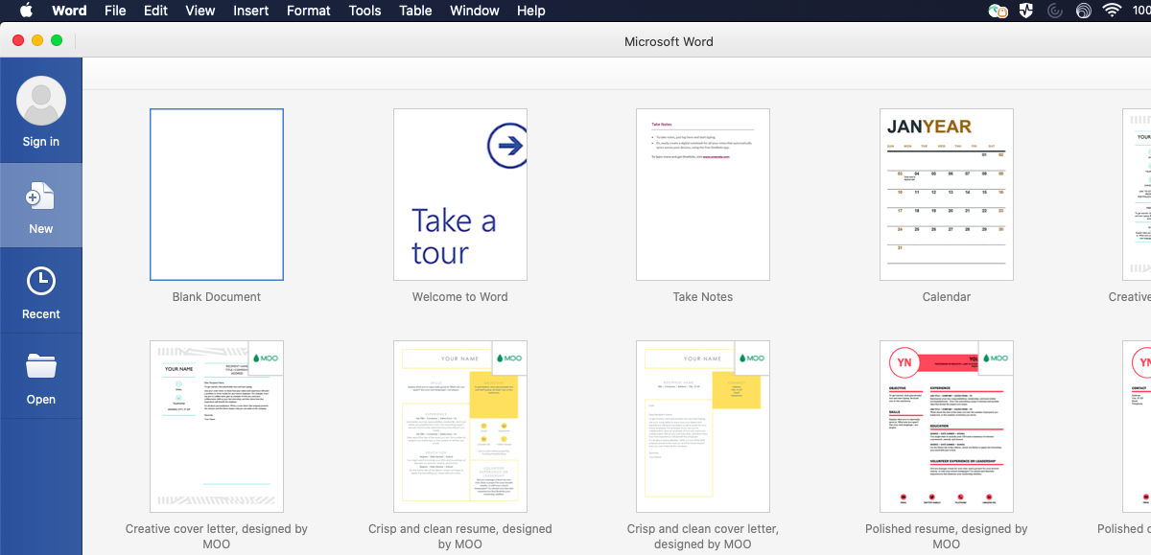Click the Take Notes caption text

point(703,297)
